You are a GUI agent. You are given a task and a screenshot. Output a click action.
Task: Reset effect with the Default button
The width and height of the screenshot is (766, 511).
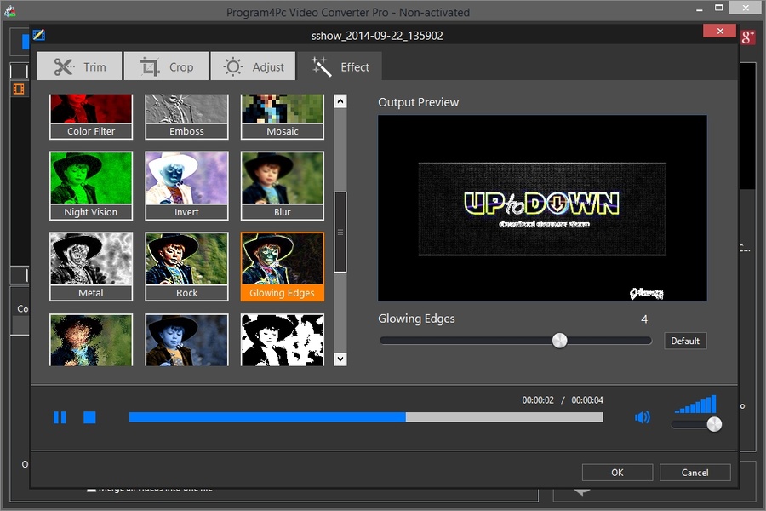685,341
